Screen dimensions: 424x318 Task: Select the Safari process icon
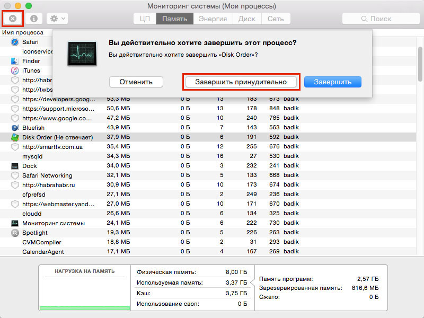(15, 42)
